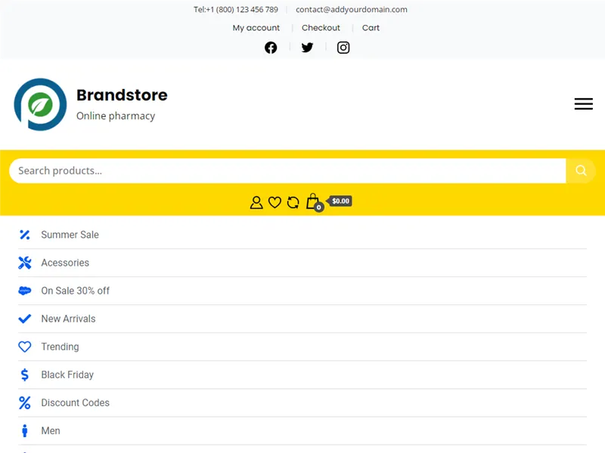Click the contact email address link

coord(351,10)
